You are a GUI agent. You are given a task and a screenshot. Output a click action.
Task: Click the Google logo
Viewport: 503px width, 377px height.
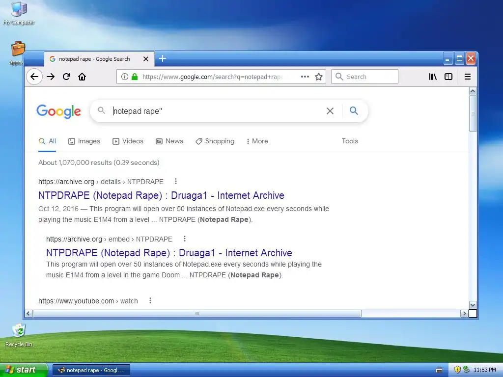59,111
